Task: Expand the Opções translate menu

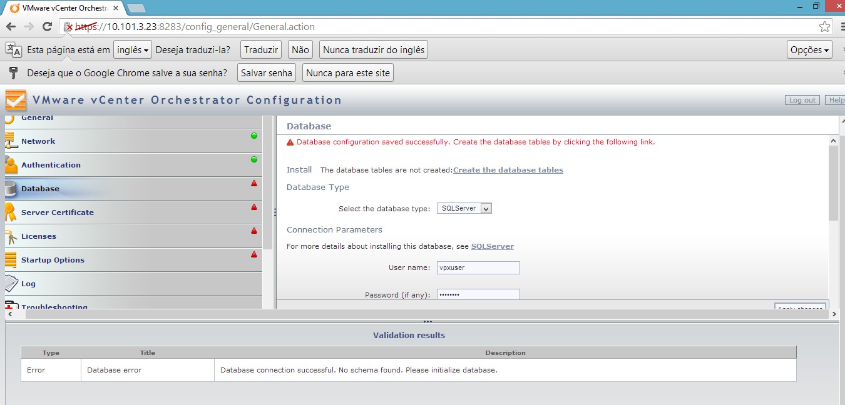Action: point(809,50)
